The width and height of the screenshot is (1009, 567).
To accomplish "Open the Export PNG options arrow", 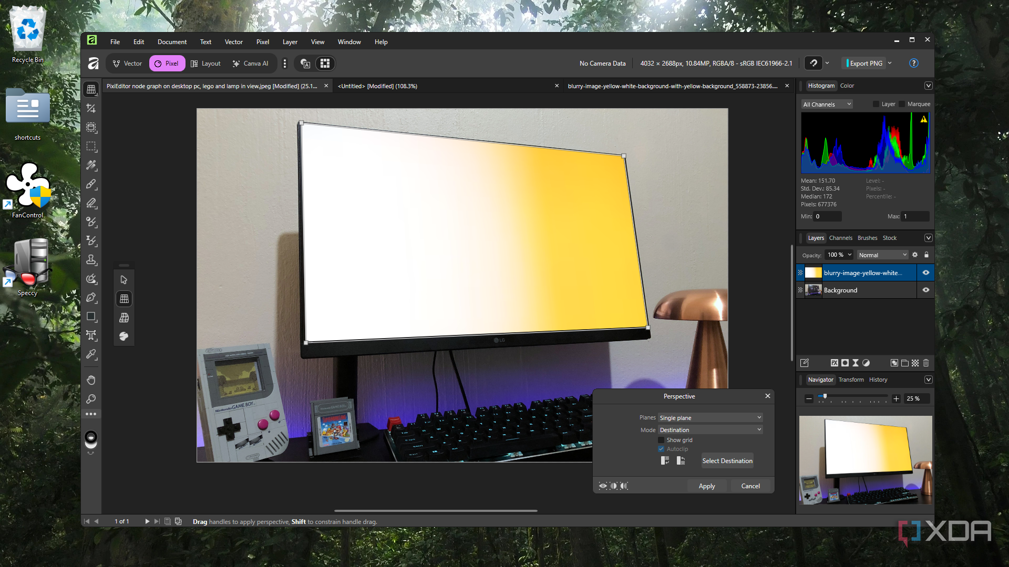I will pos(890,63).
